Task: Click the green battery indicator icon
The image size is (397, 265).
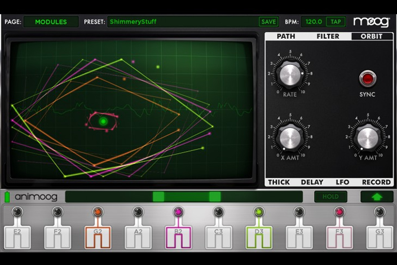Action: coord(7,197)
